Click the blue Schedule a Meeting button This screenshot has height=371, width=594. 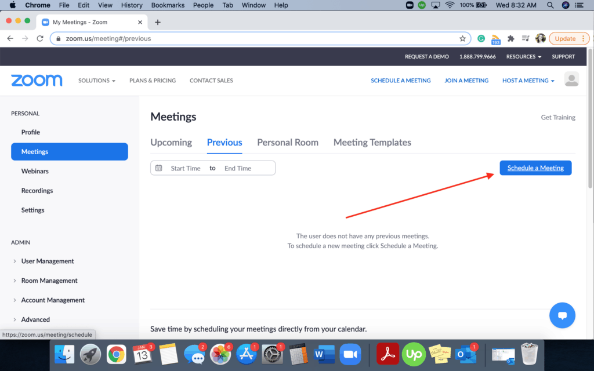[535, 168]
